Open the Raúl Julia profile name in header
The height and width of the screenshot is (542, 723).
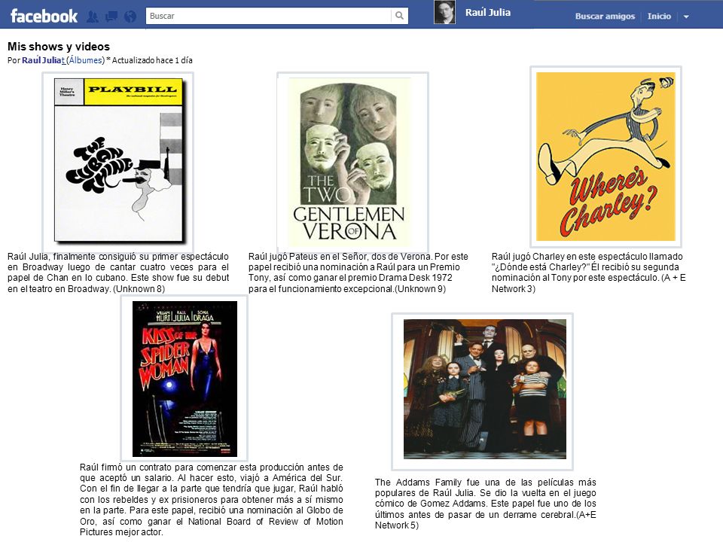coord(488,13)
